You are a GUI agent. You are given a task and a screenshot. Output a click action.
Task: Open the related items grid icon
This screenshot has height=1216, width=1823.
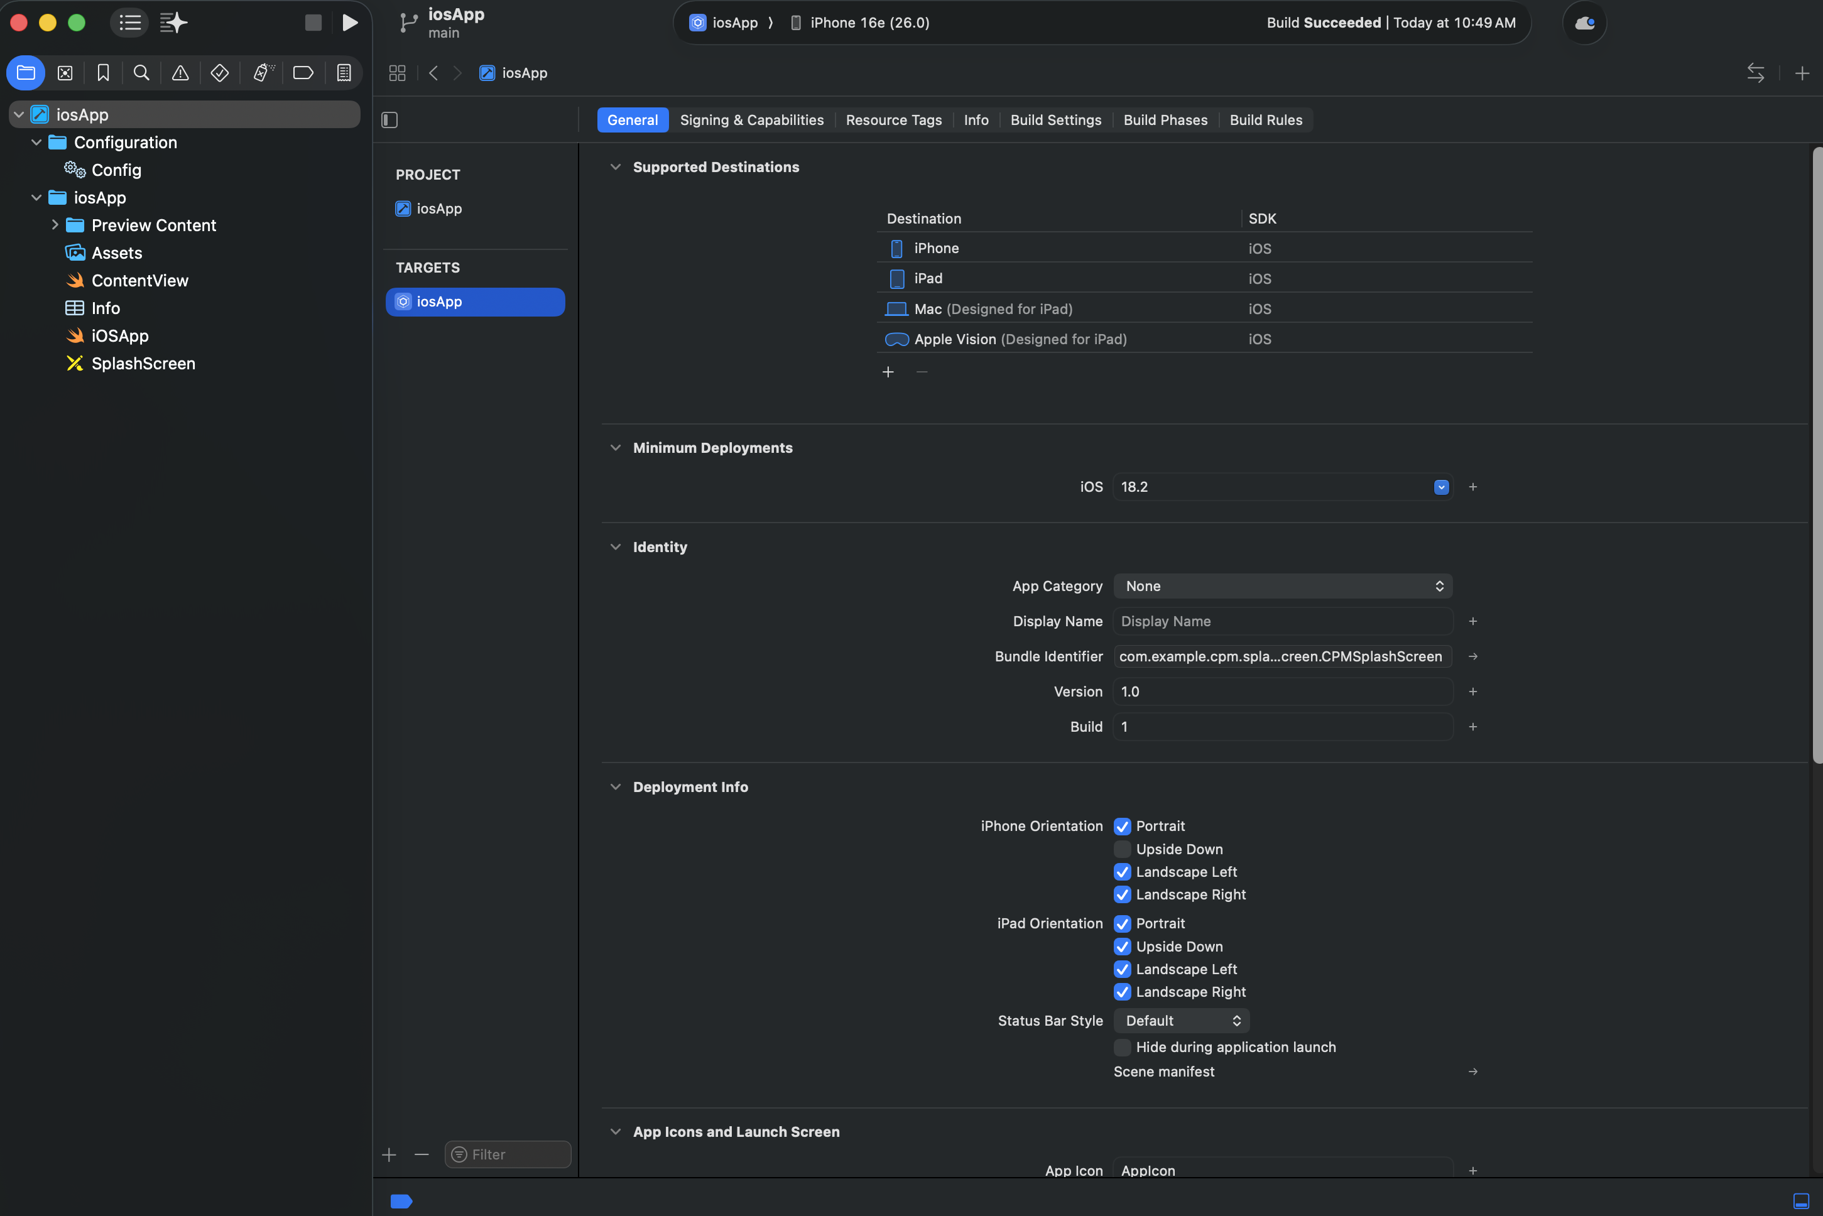pyautogui.click(x=397, y=73)
